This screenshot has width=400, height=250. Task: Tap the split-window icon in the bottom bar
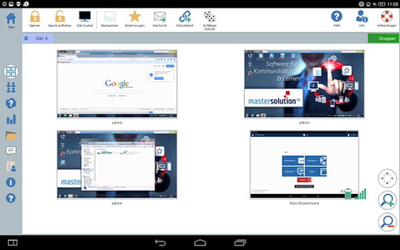(x=12, y=243)
